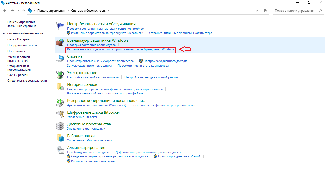Click Сохранение резервных копий файлов link
326x171 pixels.
115,89
